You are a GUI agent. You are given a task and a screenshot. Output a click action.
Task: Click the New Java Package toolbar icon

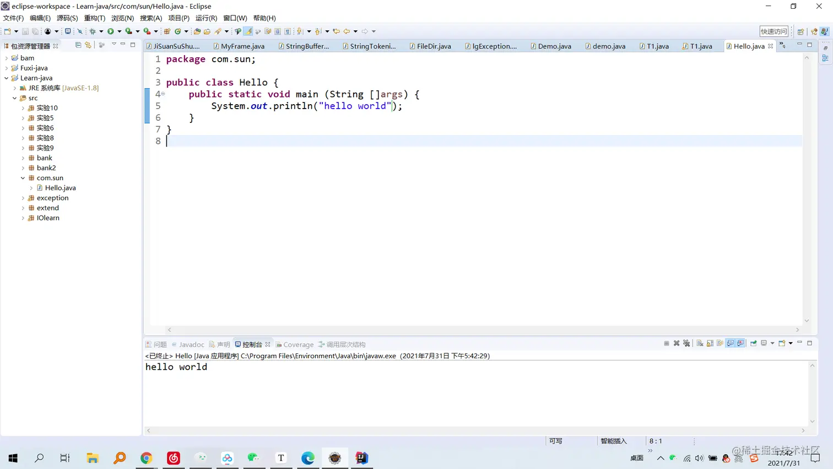(167, 31)
